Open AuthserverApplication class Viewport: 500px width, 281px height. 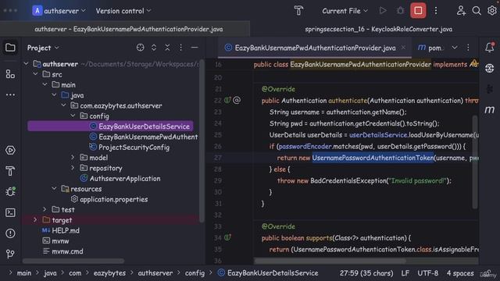pyautogui.click(x=125, y=179)
